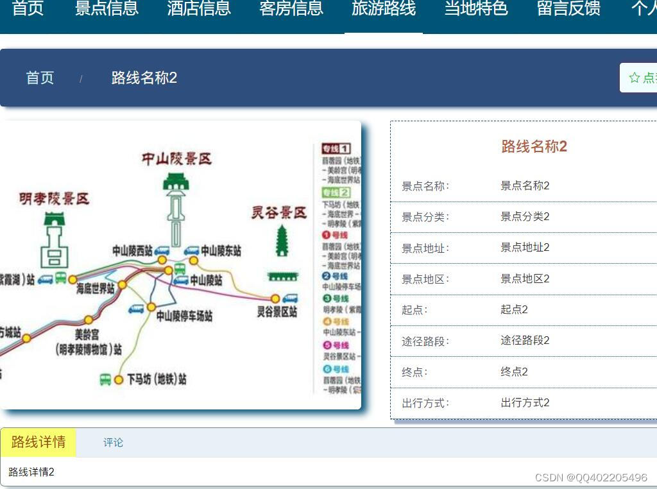Open the 当地特色 navigation menu
This screenshot has width=657, height=489.
coord(475,9)
